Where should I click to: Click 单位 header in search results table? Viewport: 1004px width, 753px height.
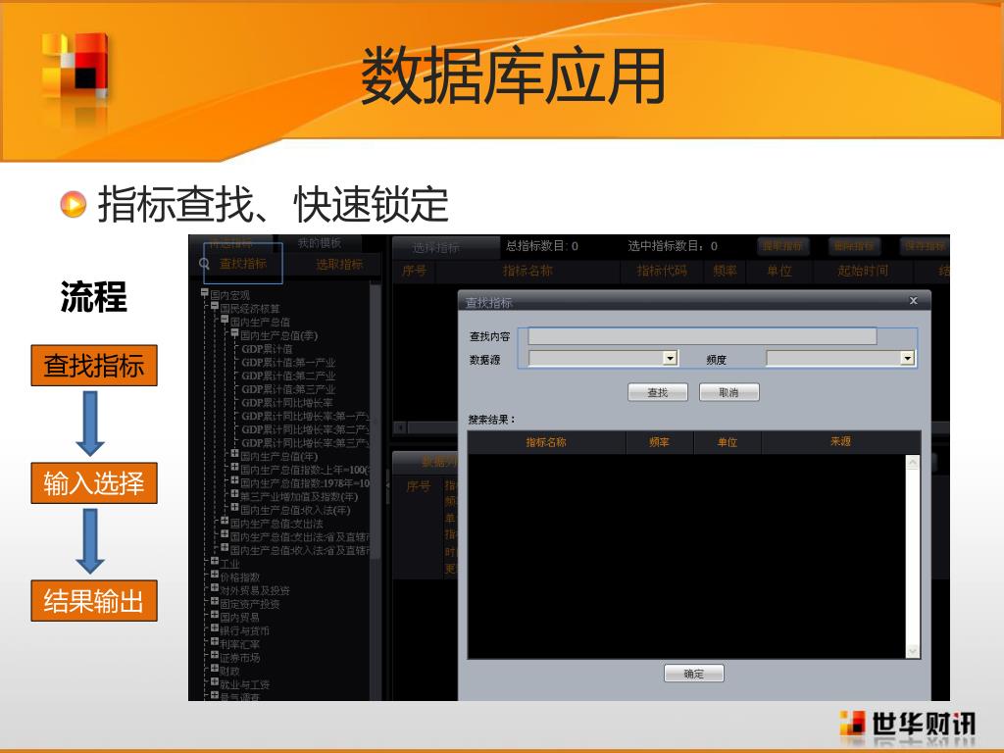point(728,442)
